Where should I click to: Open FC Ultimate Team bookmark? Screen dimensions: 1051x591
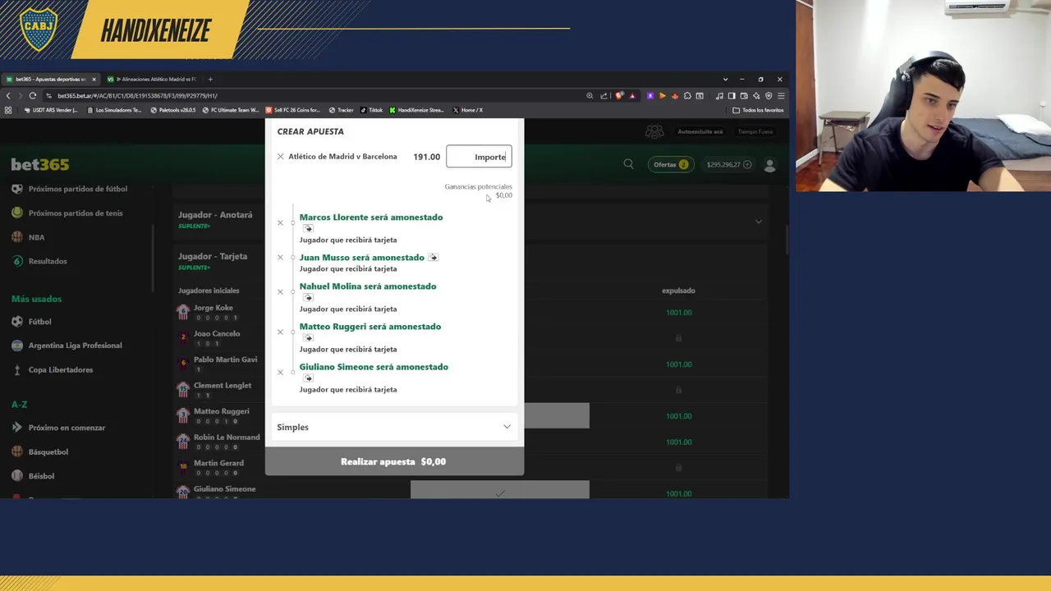click(x=231, y=110)
